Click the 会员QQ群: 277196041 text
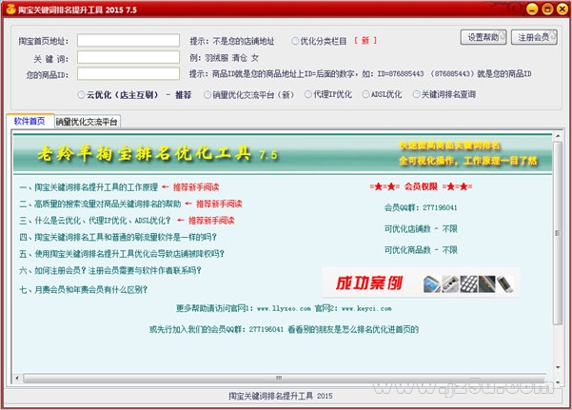 click(x=421, y=208)
